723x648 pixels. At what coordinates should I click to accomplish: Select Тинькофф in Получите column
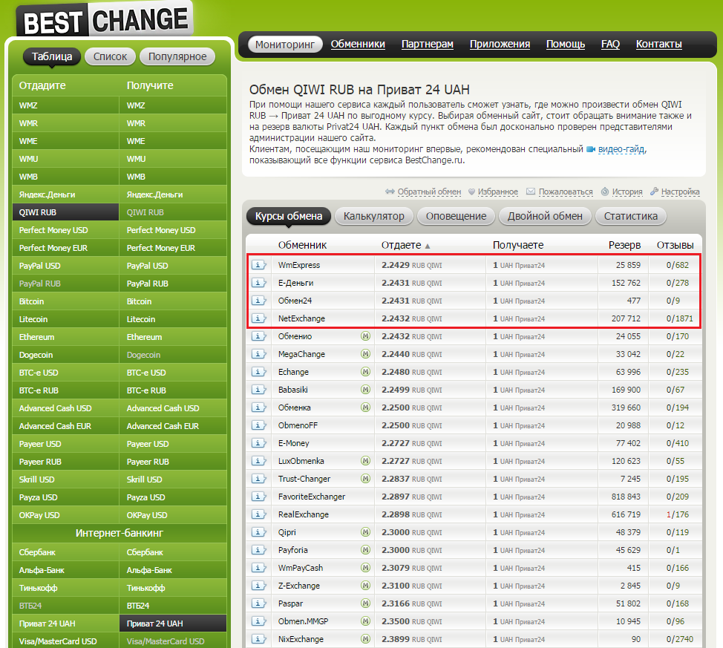[173, 588]
